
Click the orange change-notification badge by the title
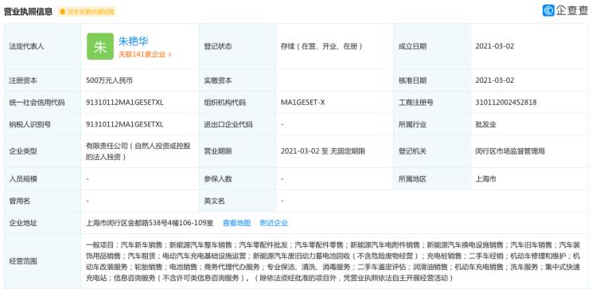pyautogui.click(x=87, y=12)
